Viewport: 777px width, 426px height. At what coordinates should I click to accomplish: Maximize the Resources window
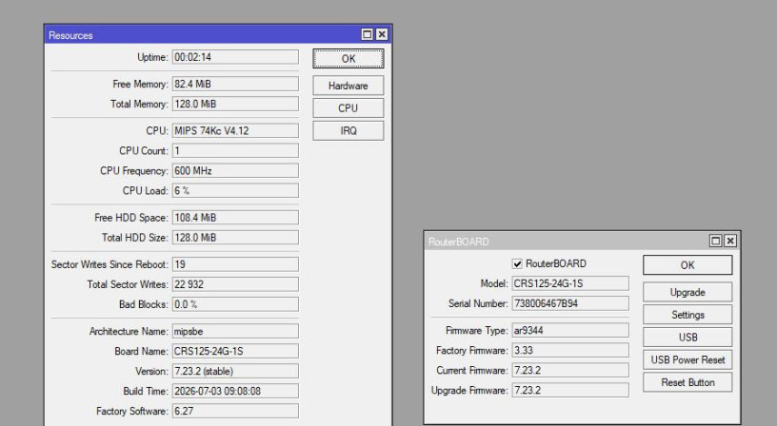click(368, 34)
